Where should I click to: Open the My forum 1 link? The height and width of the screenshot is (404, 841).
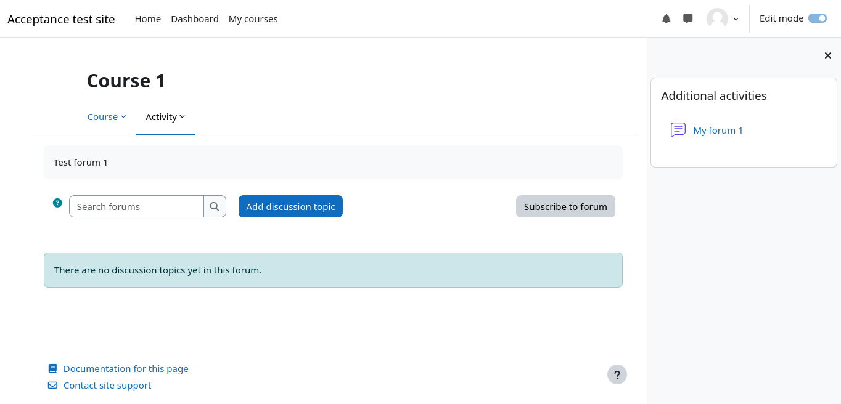[718, 131]
